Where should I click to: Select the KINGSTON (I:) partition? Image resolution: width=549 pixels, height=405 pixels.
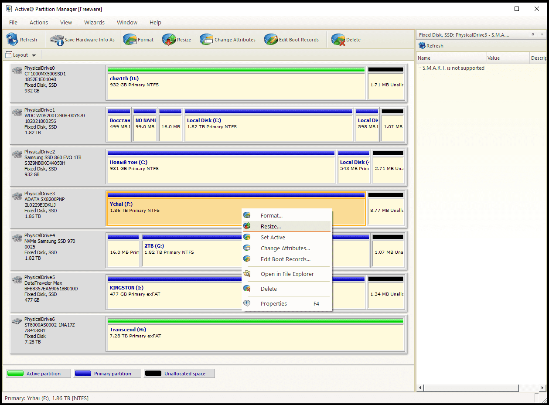tap(236, 293)
